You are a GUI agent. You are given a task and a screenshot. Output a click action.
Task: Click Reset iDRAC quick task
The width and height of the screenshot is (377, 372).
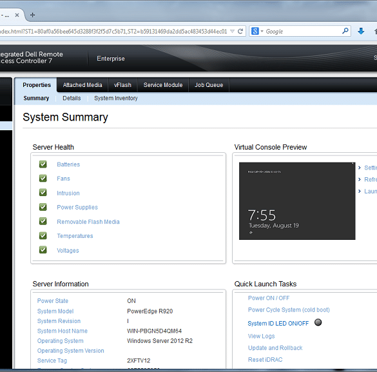(x=266, y=360)
